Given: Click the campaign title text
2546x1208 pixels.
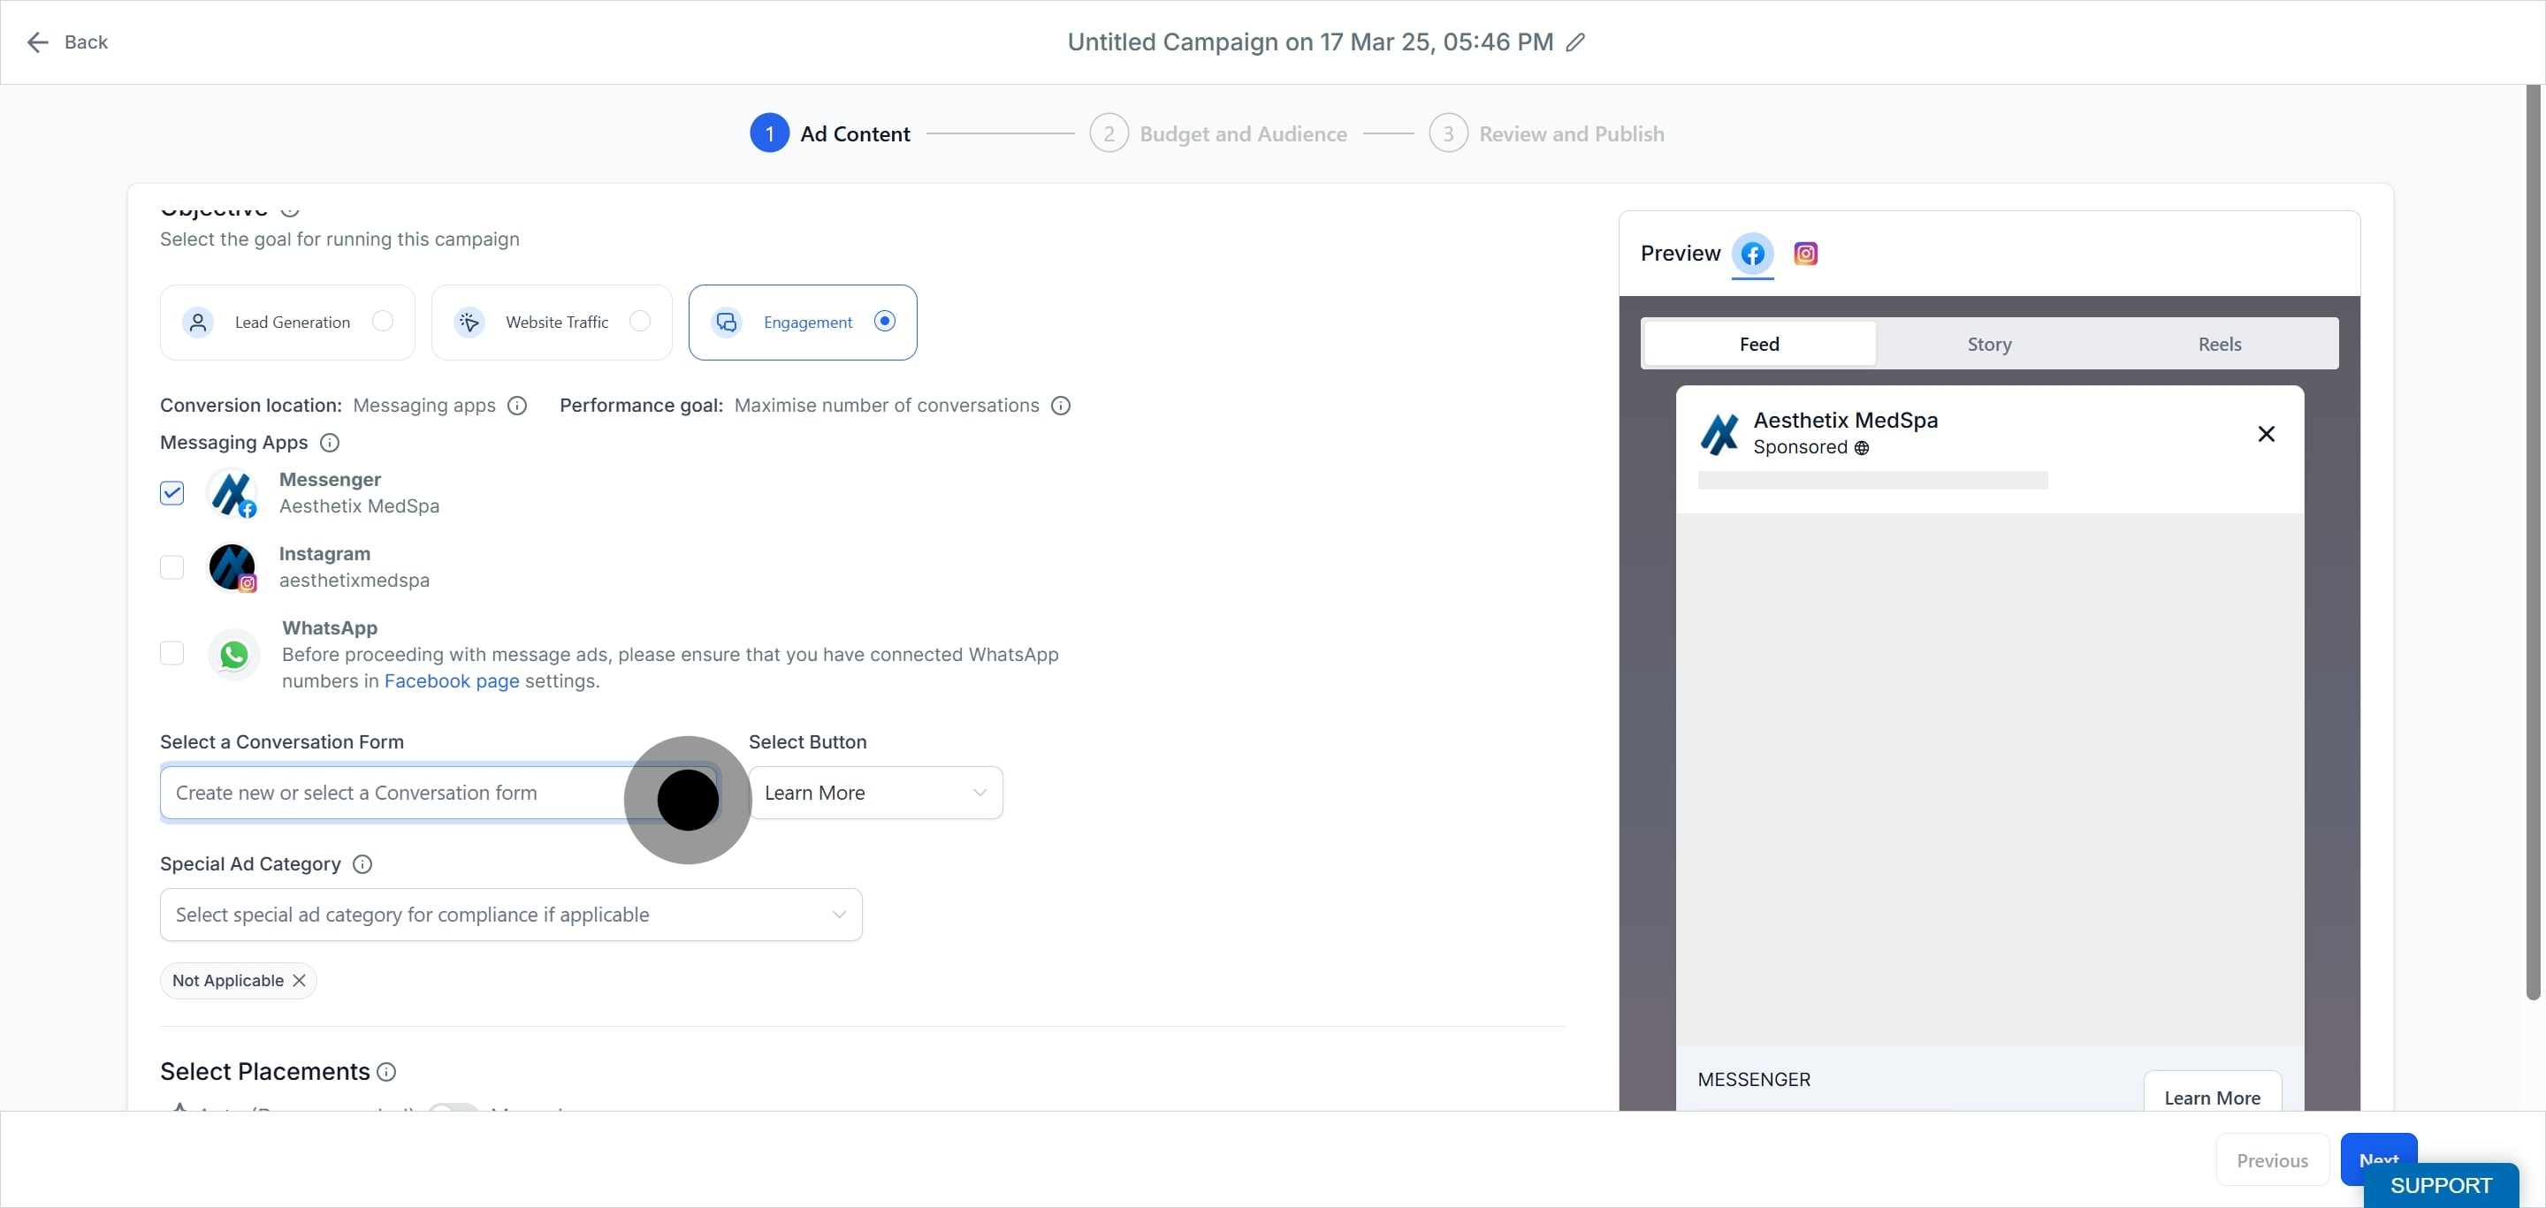Looking at the screenshot, I should click(x=1309, y=42).
